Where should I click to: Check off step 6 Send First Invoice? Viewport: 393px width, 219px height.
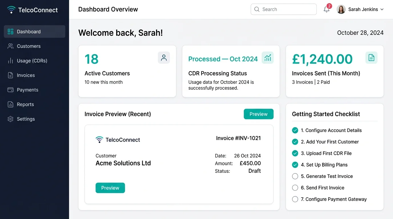(x=295, y=188)
